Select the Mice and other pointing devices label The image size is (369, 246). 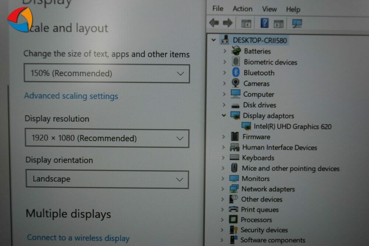[291, 169]
